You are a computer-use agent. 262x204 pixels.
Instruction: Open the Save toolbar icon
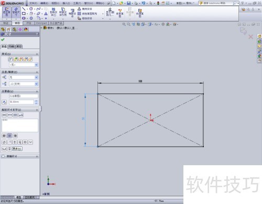tap(129, 3)
